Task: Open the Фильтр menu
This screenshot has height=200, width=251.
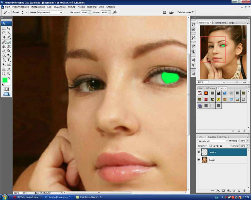Action: [72, 7]
